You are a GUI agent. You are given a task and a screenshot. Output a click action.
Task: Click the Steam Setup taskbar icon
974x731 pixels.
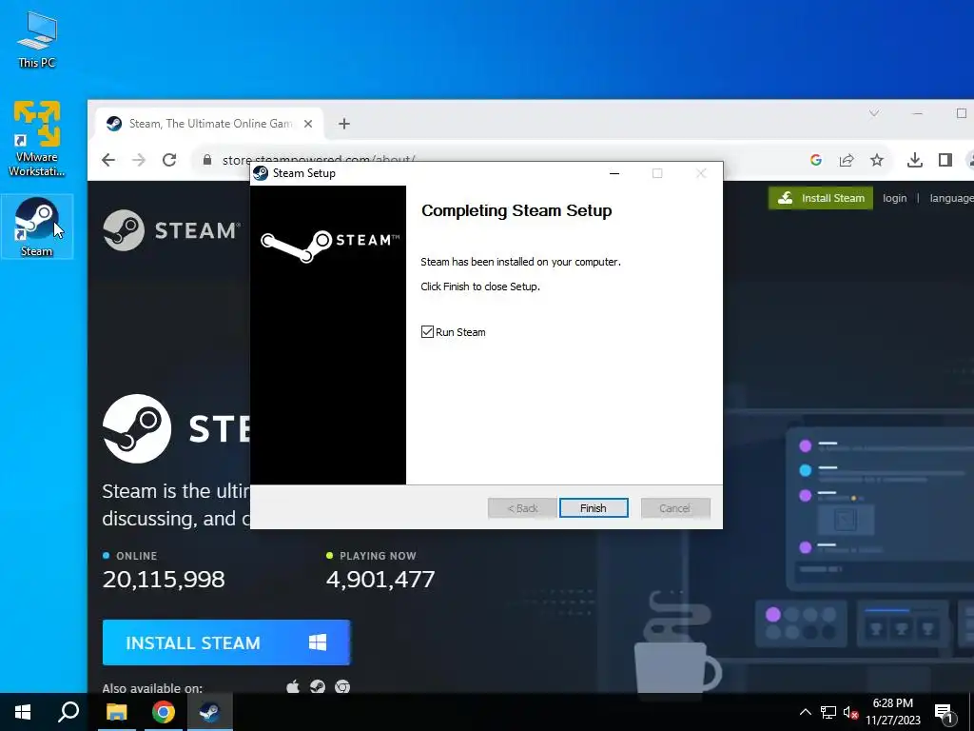click(210, 712)
